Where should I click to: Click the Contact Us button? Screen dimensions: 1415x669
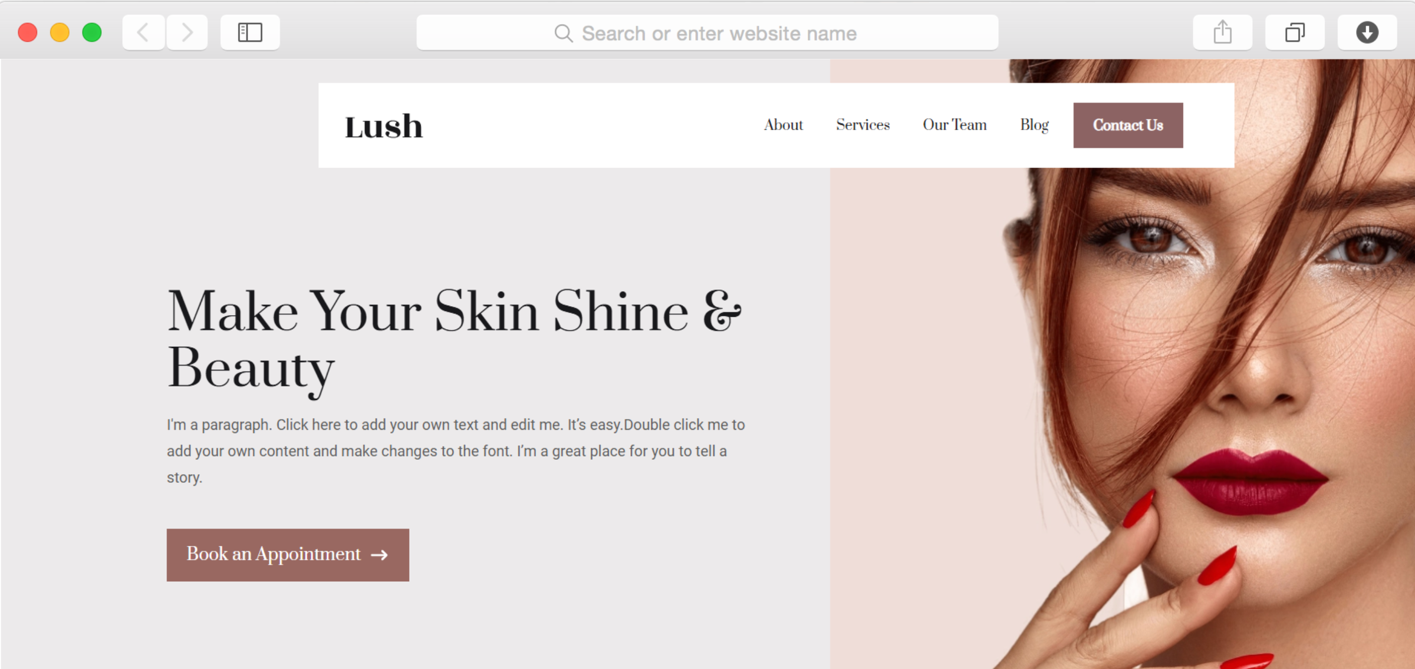(1128, 125)
